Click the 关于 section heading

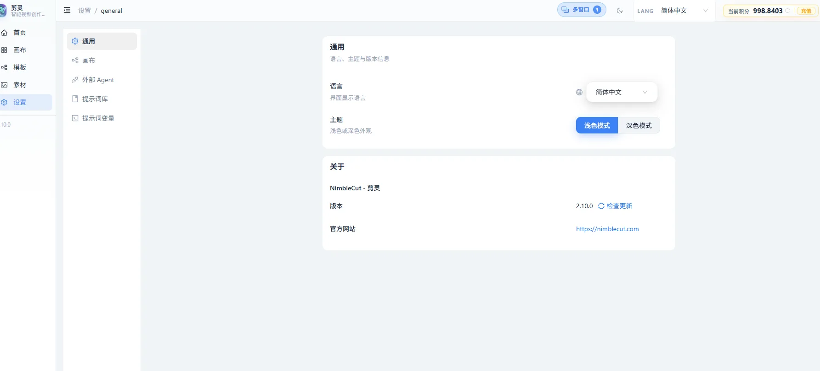click(337, 166)
